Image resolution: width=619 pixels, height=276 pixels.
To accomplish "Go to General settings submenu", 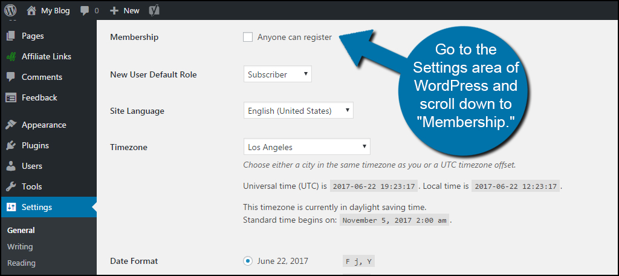I will [x=21, y=231].
